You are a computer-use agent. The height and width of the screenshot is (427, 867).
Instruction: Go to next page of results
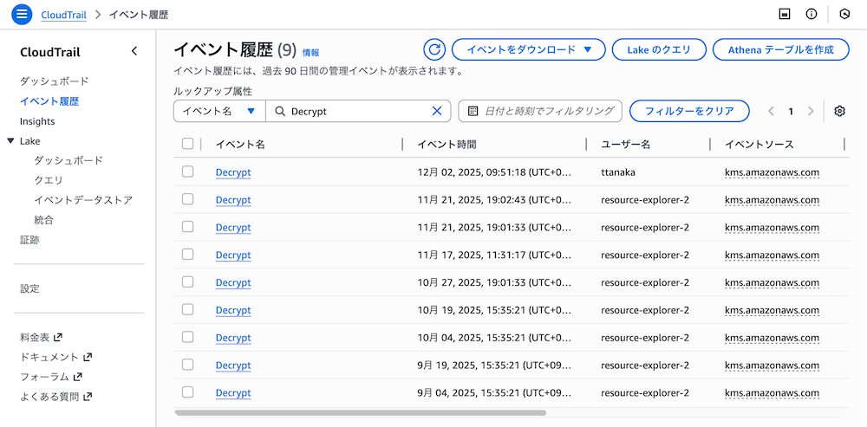[x=811, y=111]
